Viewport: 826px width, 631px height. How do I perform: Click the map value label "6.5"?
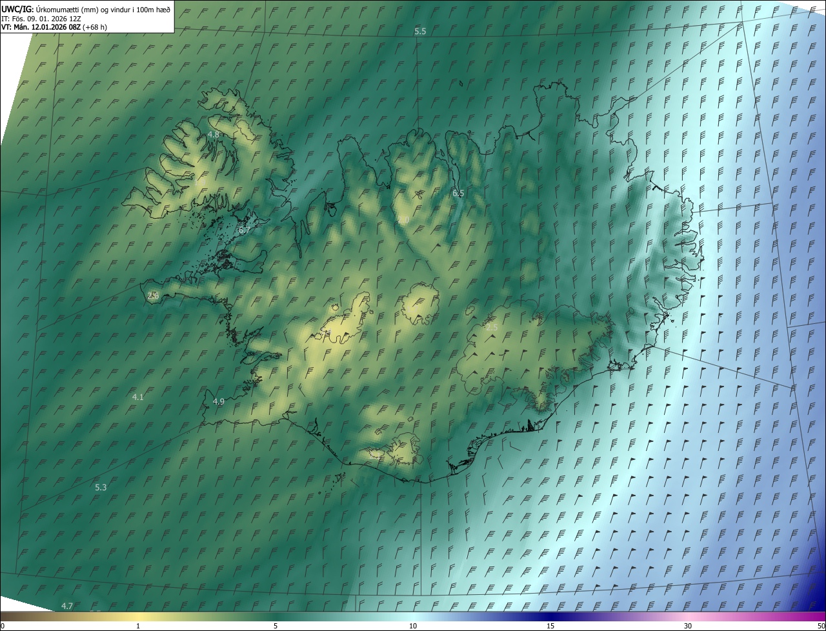tap(458, 193)
